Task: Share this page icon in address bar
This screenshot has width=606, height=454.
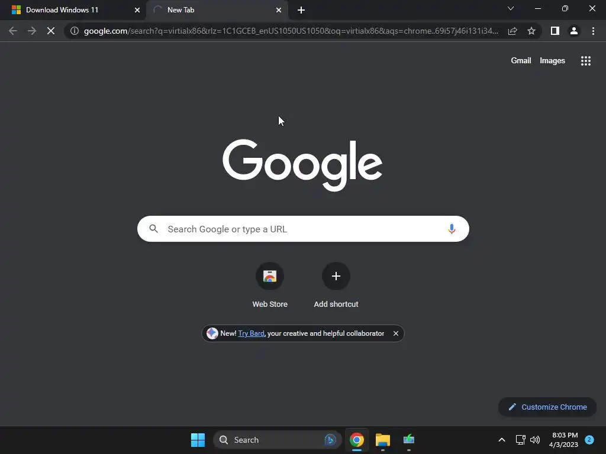Action: (512, 31)
